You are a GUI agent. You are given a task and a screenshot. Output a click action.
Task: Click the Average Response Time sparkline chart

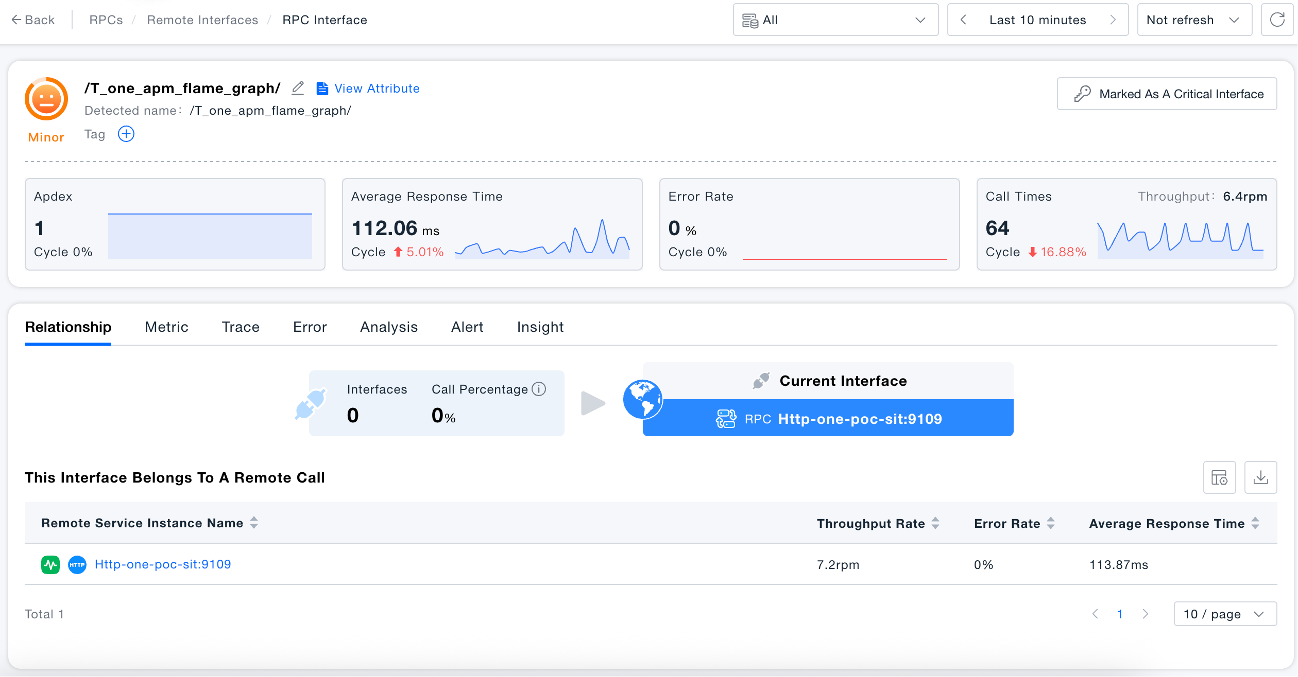(542, 238)
